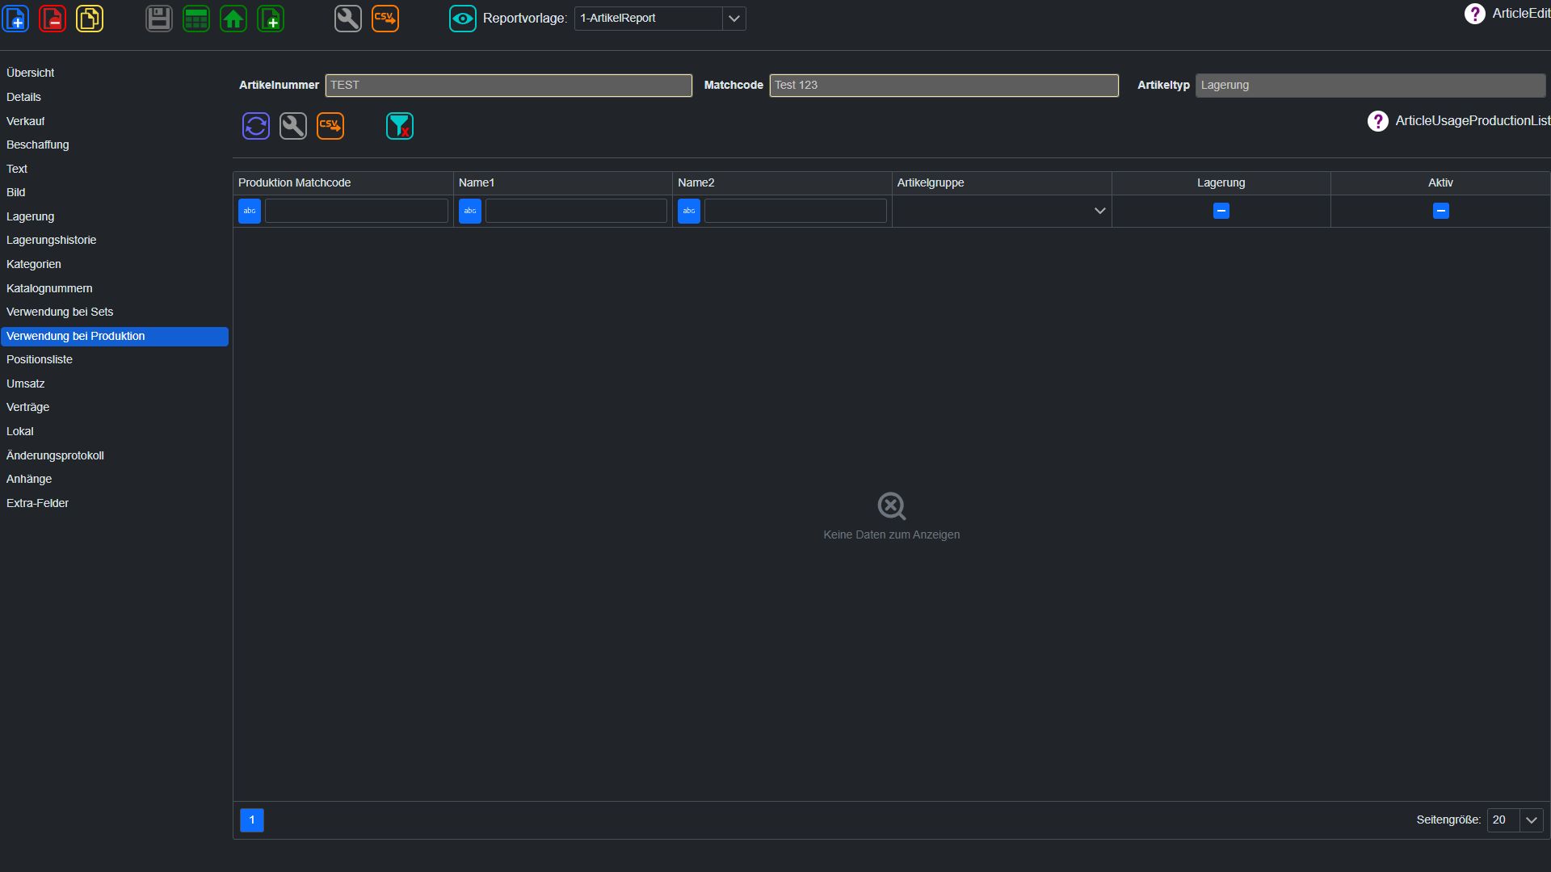Click the yellow copy article icon
The height and width of the screenshot is (872, 1551).
click(x=90, y=18)
